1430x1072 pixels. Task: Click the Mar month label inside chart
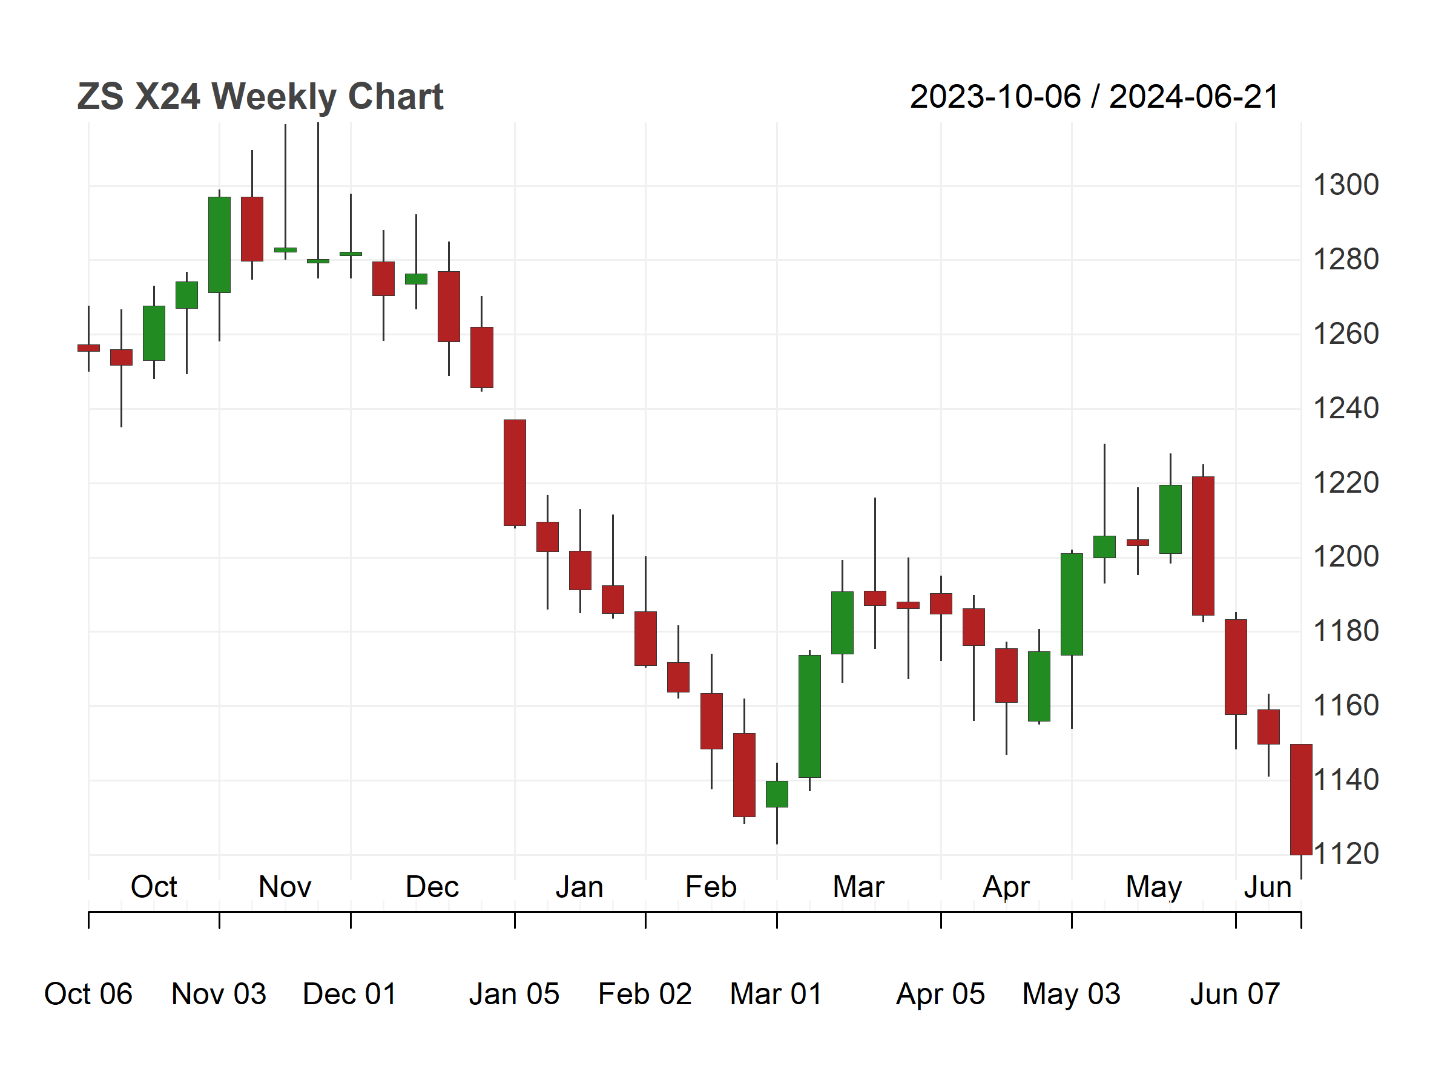(858, 887)
